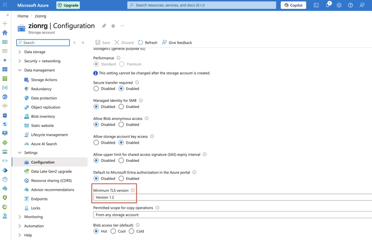The width and height of the screenshot is (372, 240).
Task: Show info tooltip for Minimum TLS version
Action: coord(133,190)
